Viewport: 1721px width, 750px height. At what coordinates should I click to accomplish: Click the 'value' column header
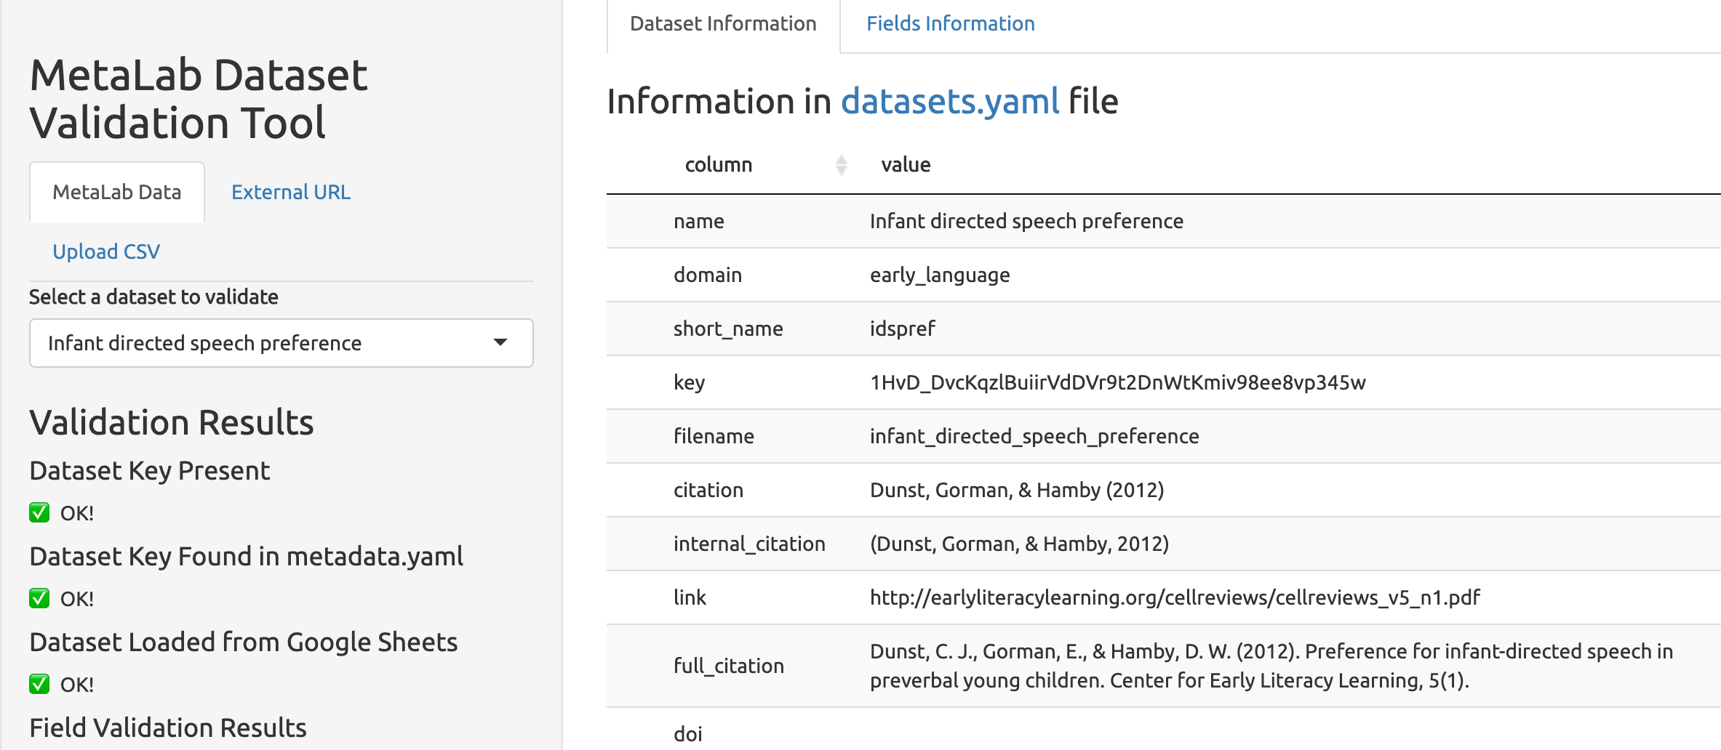pyautogui.click(x=906, y=165)
